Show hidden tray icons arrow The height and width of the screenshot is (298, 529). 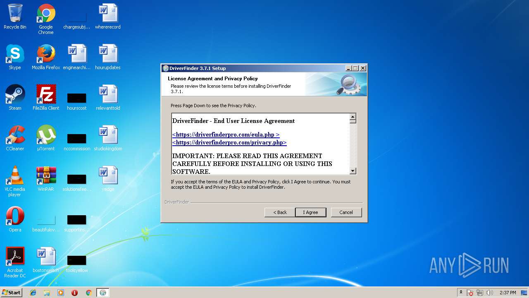(x=461, y=293)
